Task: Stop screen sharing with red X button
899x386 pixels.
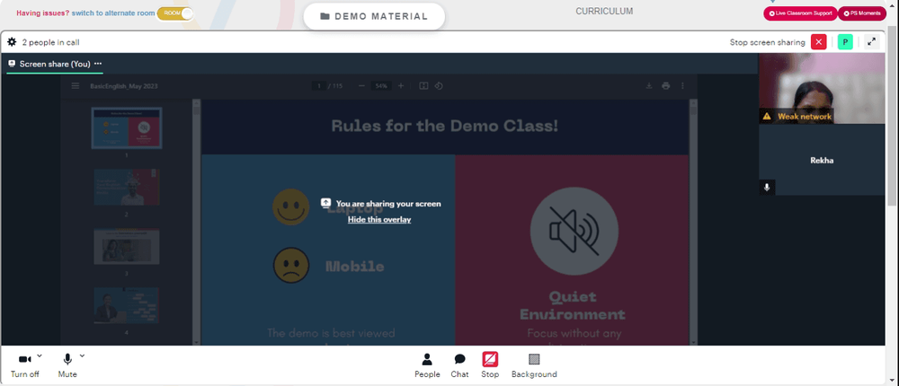Action: tap(819, 42)
